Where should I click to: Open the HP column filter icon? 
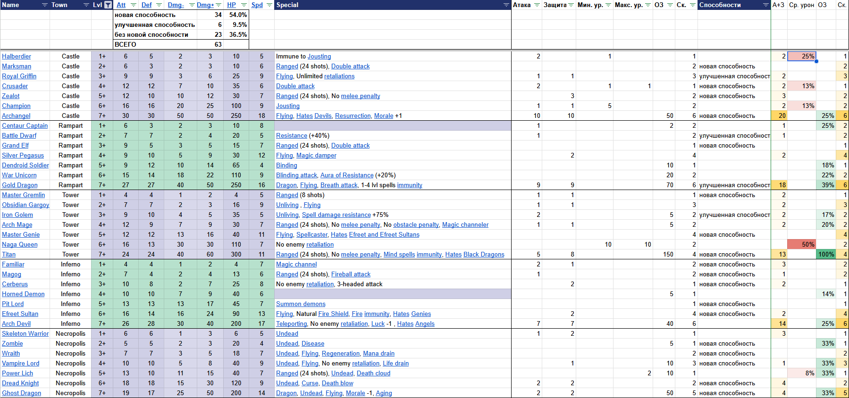(x=244, y=5)
